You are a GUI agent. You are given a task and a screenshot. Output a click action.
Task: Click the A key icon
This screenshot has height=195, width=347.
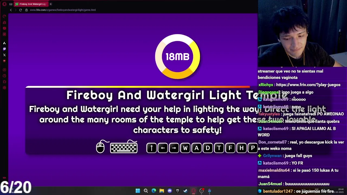coord(197,148)
